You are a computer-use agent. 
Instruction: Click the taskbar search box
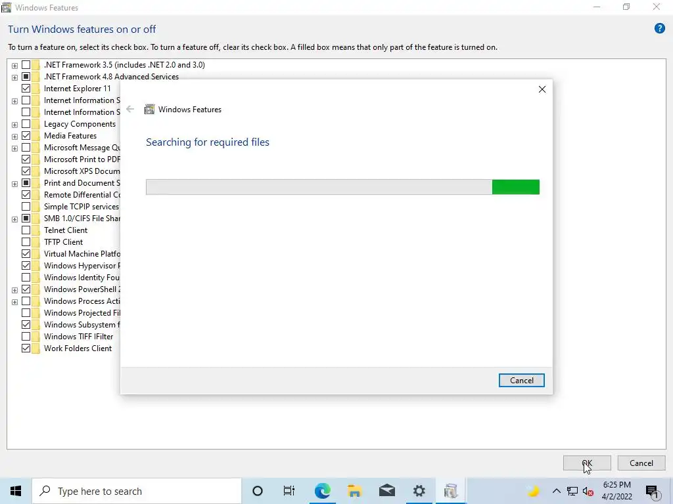[137, 491]
